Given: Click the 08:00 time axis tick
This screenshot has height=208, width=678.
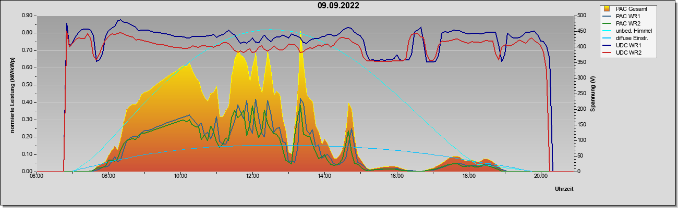Looking at the screenshot, I should point(108,176).
